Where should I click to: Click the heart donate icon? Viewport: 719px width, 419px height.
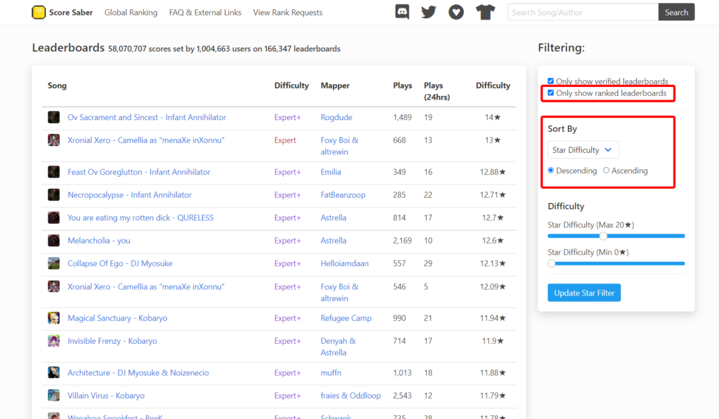(x=456, y=12)
